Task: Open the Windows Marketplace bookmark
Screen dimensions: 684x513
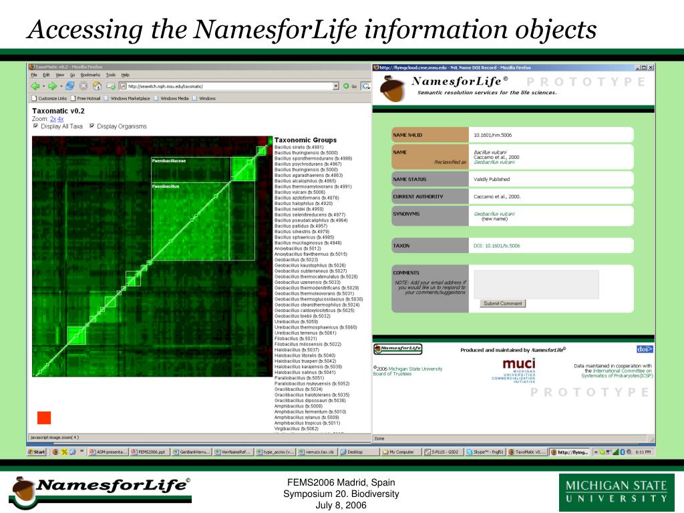Action: (x=126, y=99)
